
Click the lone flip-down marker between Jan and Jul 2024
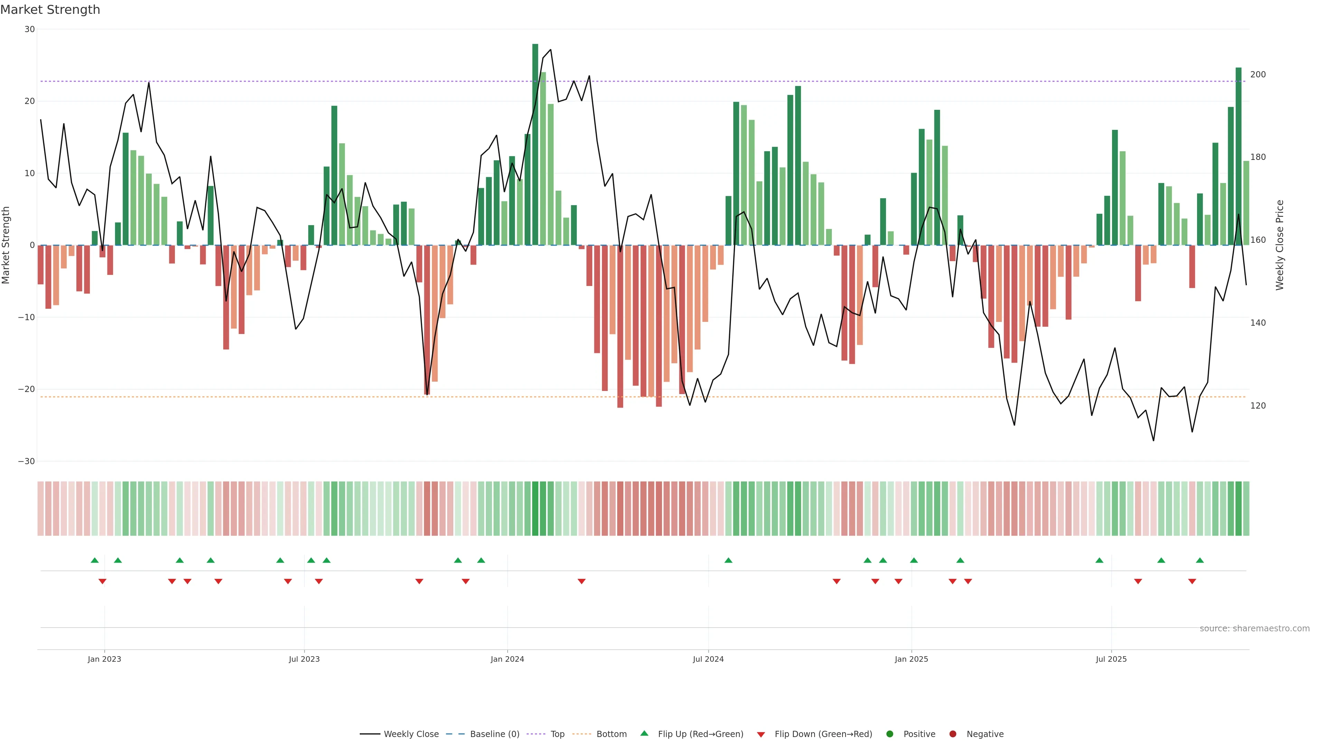582,581
